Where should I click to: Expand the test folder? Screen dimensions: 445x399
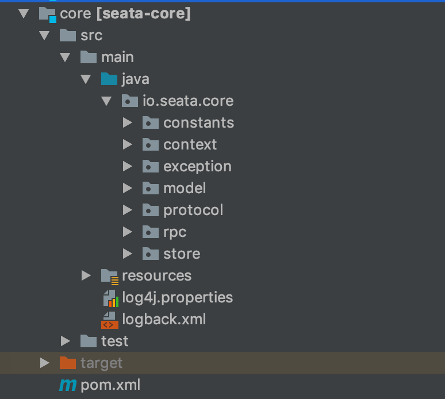tap(66, 342)
